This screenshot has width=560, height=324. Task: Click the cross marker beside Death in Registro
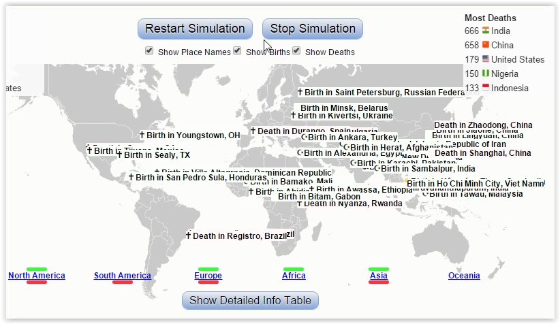[188, 236]
